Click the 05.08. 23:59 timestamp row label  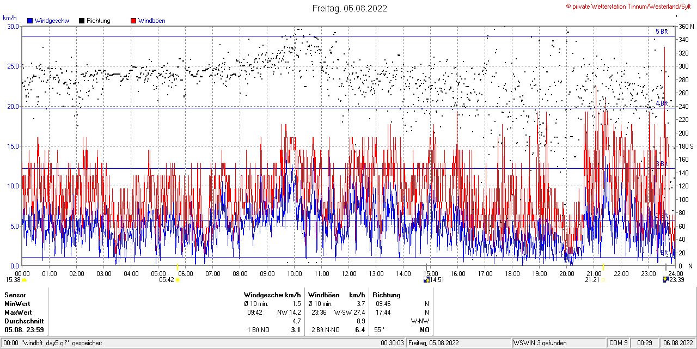pyautogui.click(x=25, y=330)
